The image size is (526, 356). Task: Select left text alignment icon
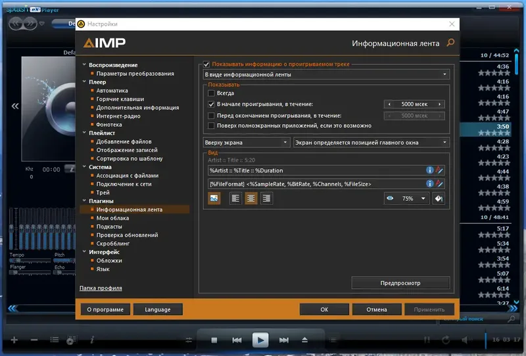235,198
